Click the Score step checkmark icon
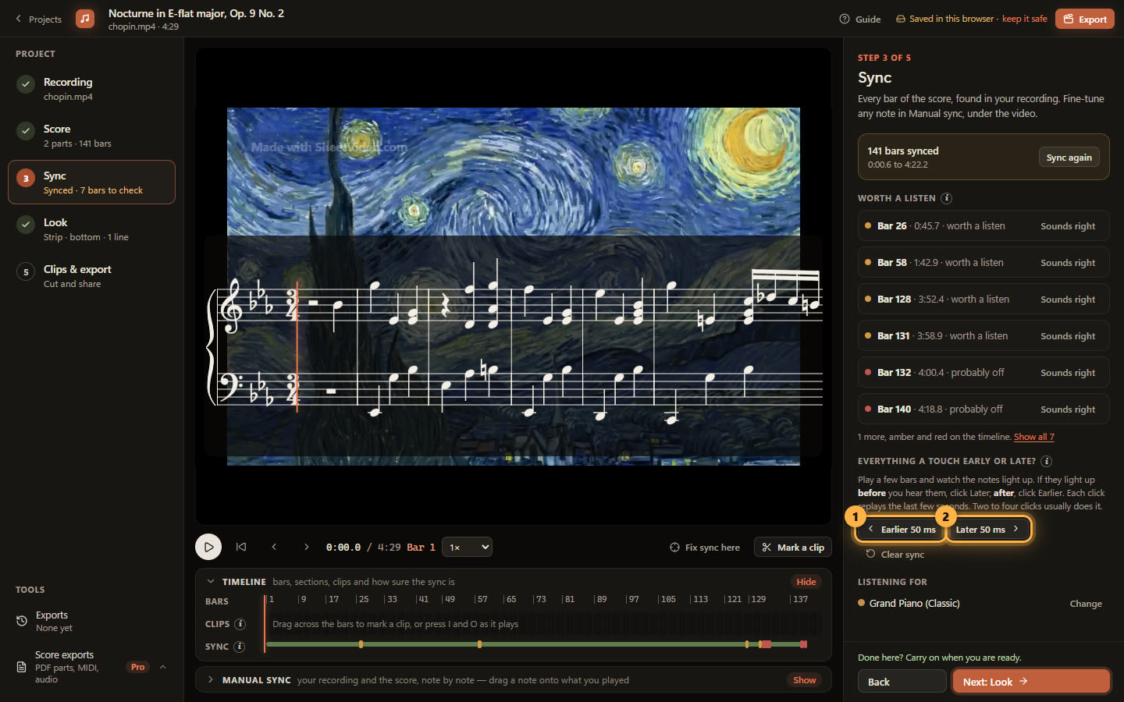Viewport: 1124px width, 702px height. (26, 130)
